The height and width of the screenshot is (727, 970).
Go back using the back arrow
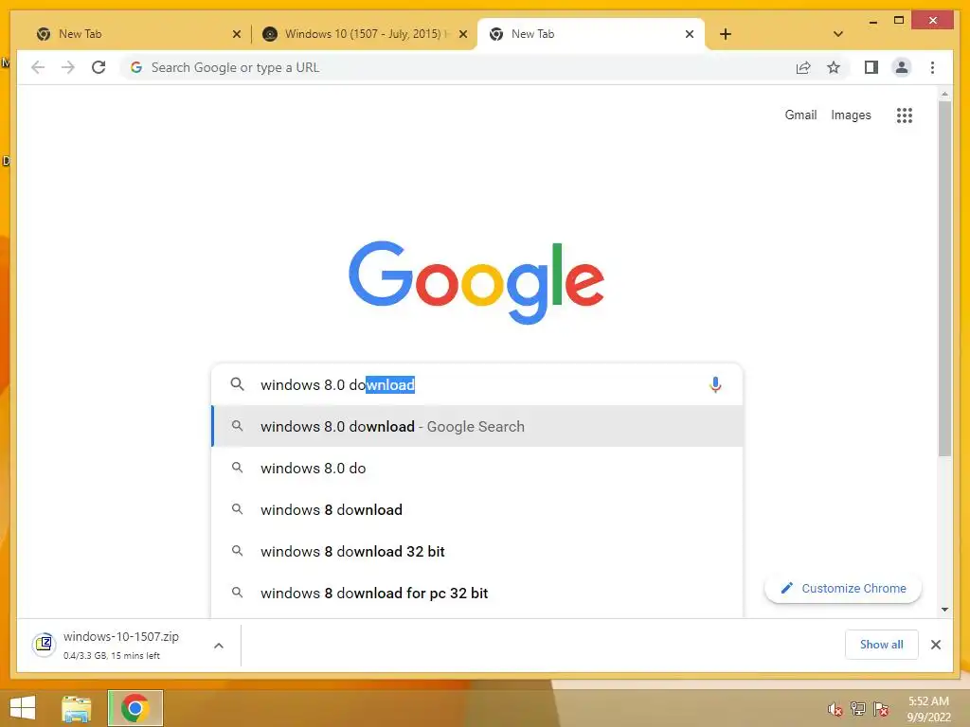(x=38, y=67)
